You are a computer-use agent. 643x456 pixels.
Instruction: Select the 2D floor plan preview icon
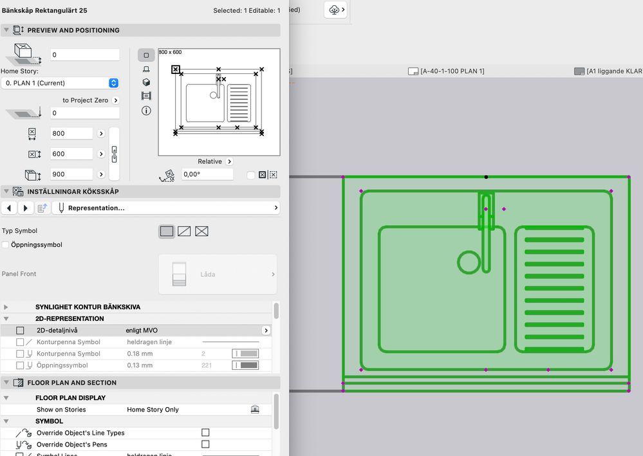(x=146, y=55)
